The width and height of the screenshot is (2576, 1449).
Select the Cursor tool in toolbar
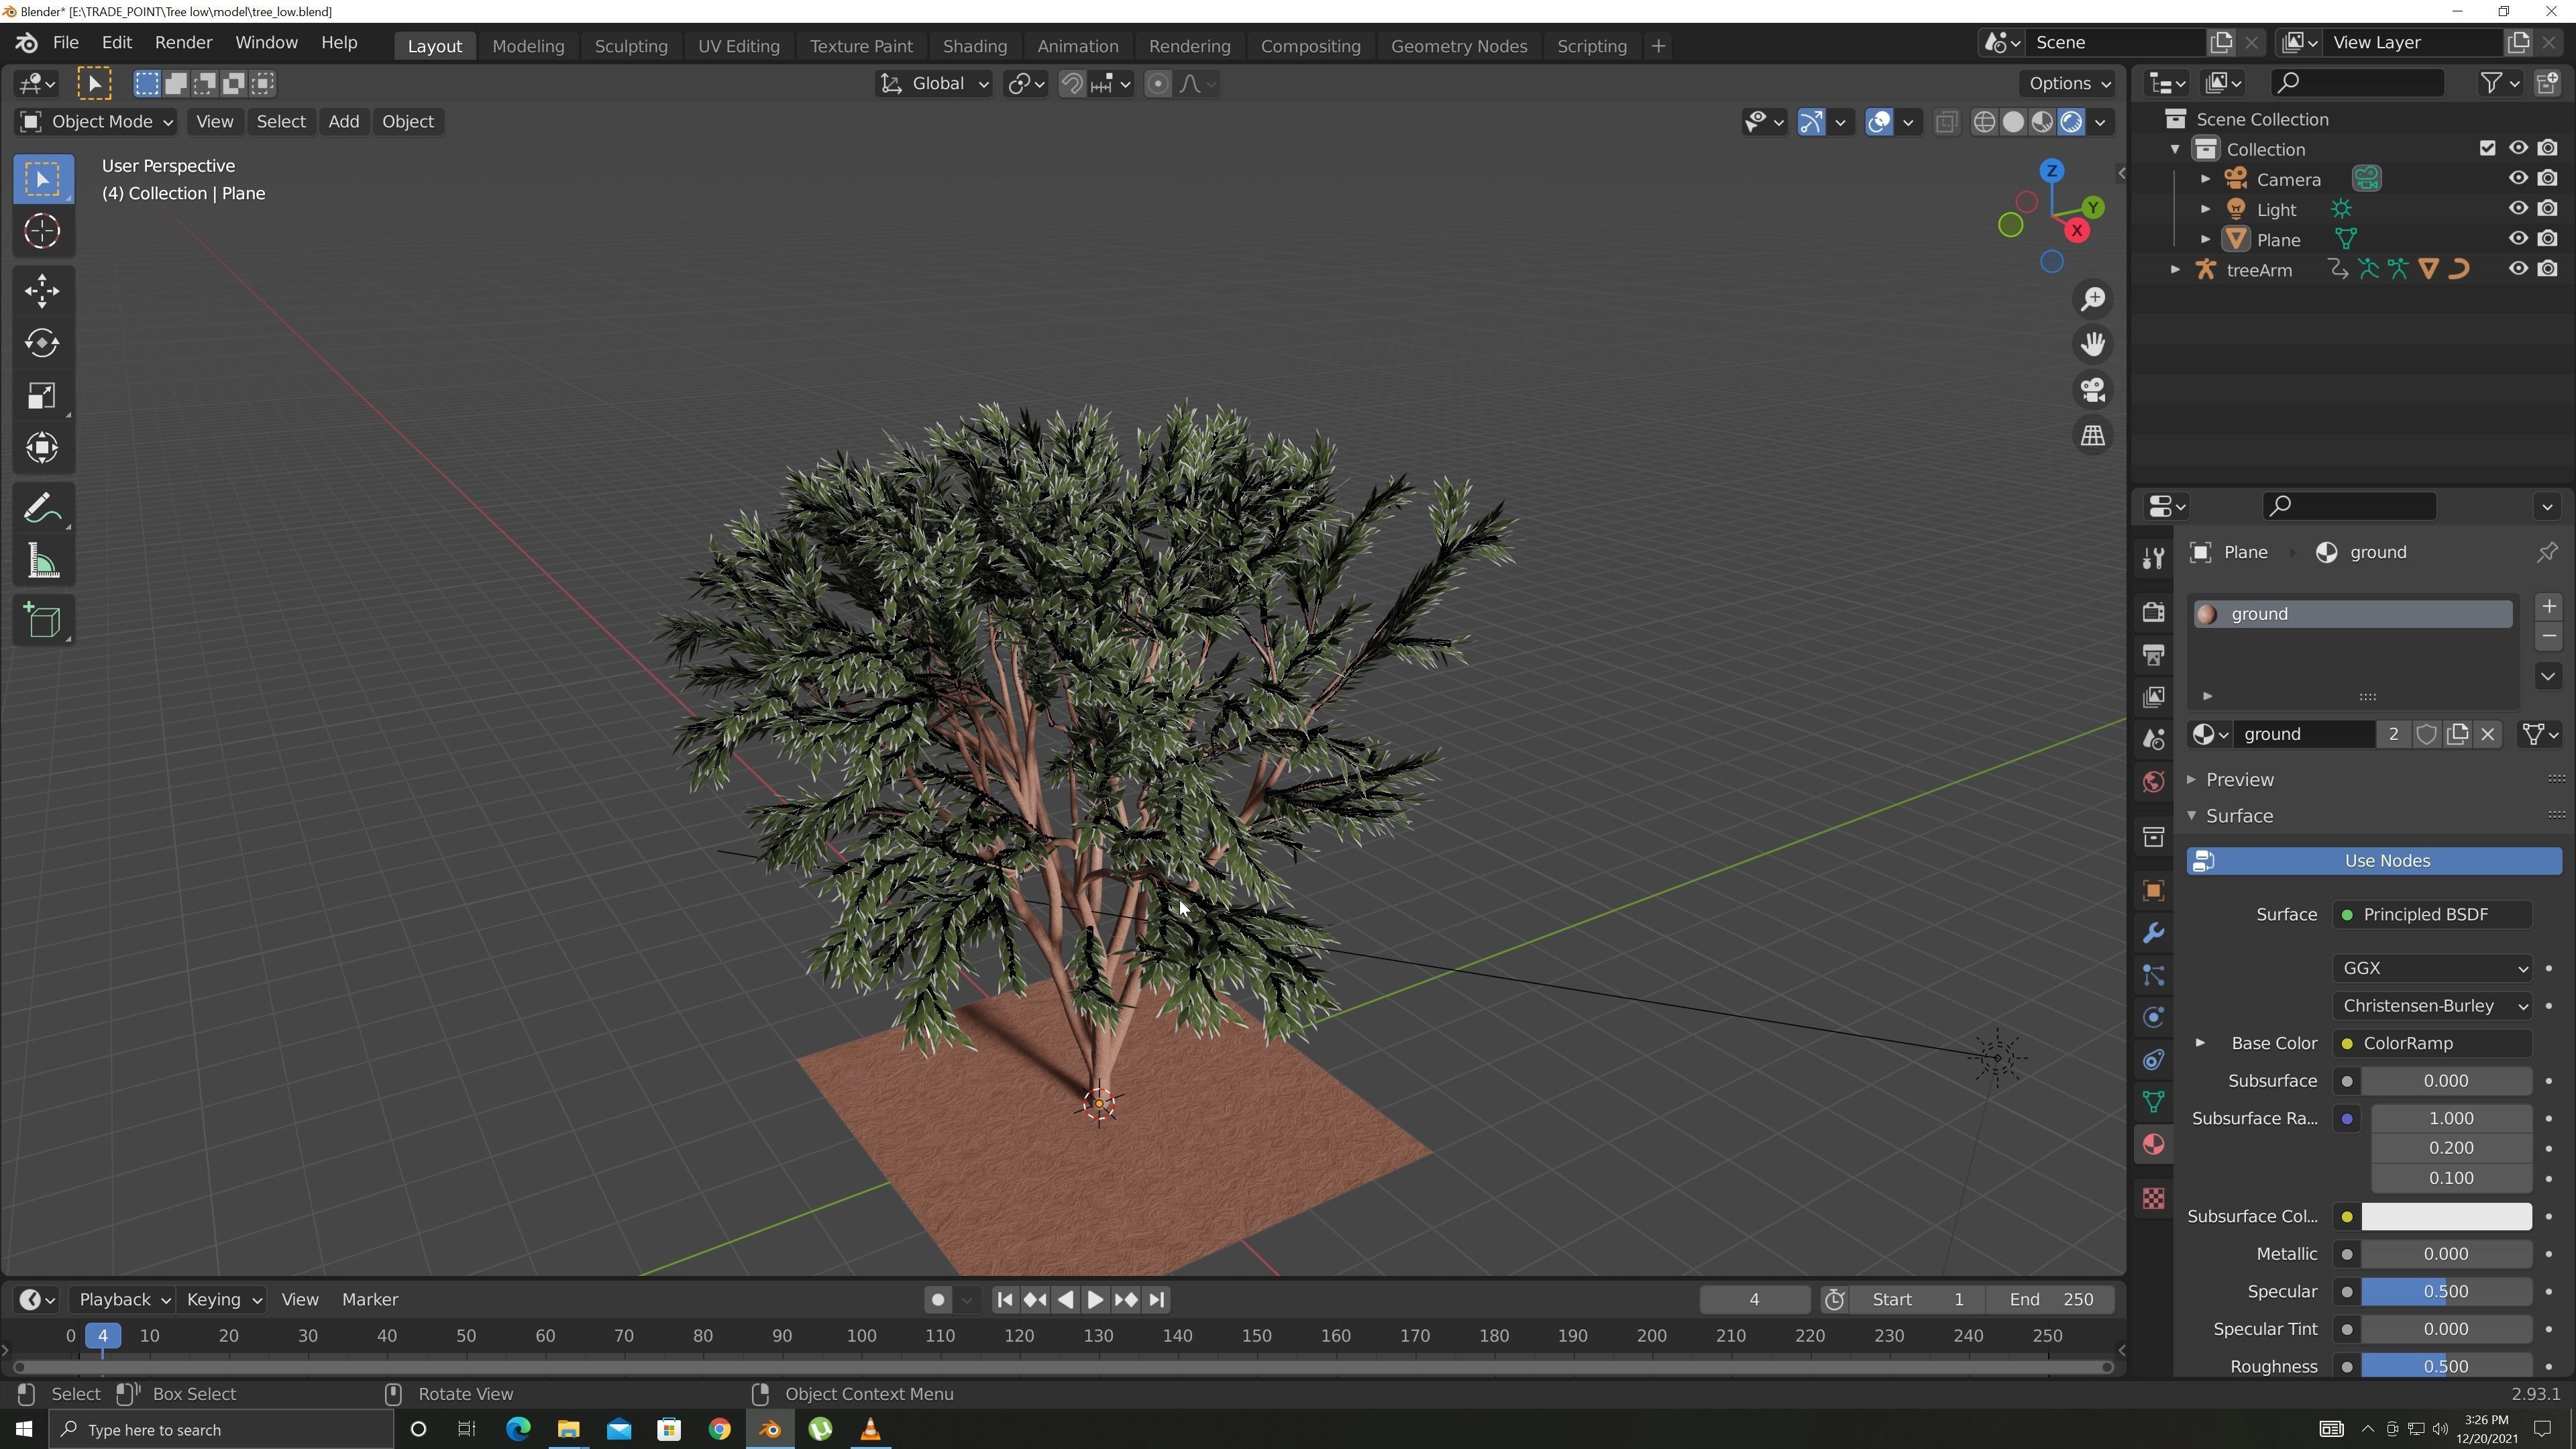click(42, 231)
